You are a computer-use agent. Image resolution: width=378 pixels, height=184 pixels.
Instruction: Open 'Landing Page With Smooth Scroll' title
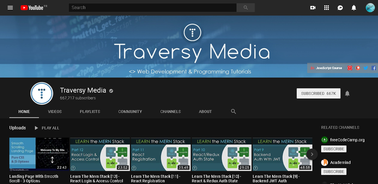click(34, 179)
